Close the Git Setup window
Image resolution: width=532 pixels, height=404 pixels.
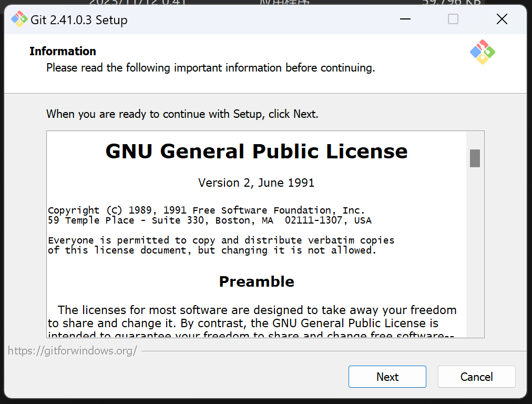click(502, 19)
